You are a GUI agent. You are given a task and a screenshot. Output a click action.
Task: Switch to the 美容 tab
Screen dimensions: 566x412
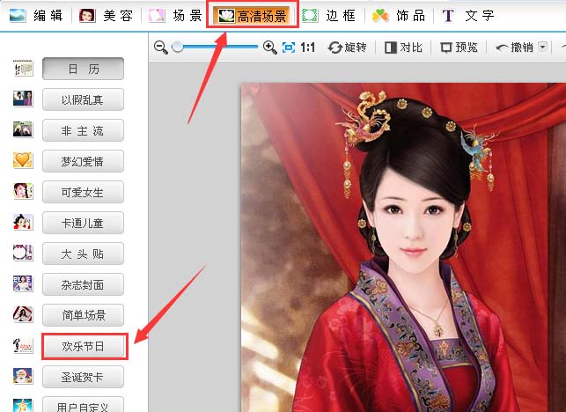pos(106,16)
